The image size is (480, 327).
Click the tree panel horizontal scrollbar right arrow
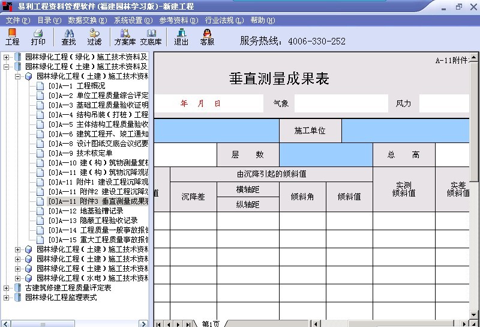[x=144, y=323]
